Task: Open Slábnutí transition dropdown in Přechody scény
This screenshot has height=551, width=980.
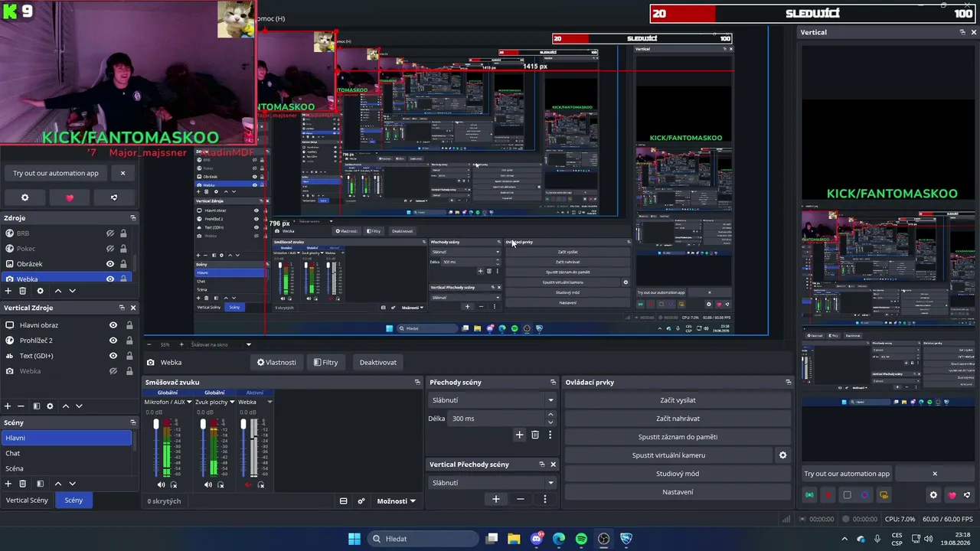Action: (x=492, y=400)
